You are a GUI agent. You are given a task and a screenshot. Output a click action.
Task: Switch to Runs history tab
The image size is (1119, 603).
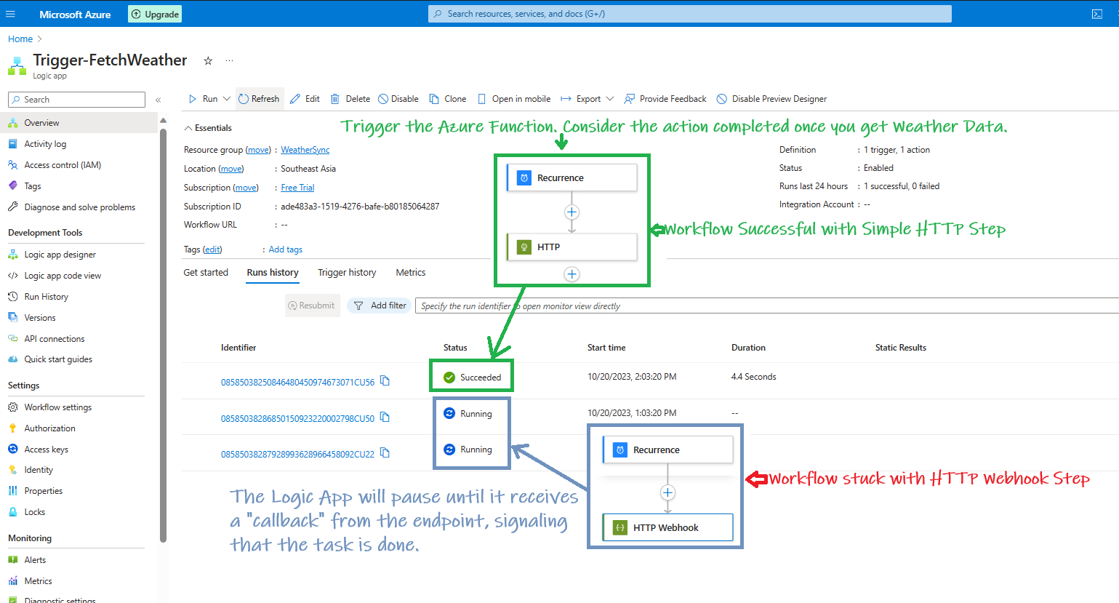[x=273, y=273]
